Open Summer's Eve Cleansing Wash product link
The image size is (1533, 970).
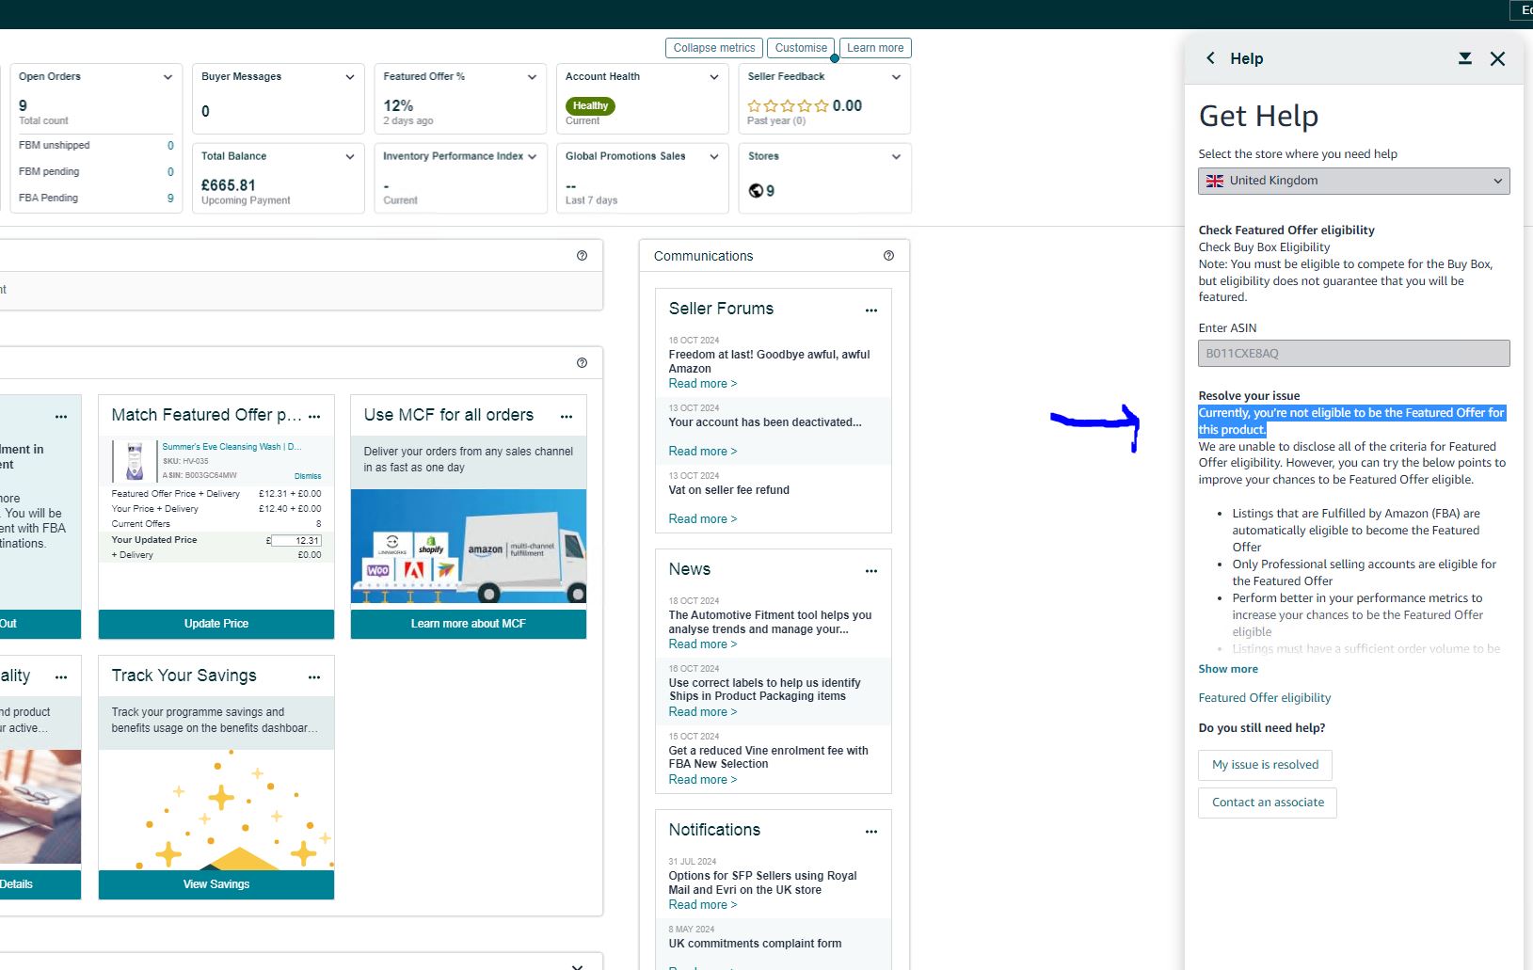(x=232, y=447)
